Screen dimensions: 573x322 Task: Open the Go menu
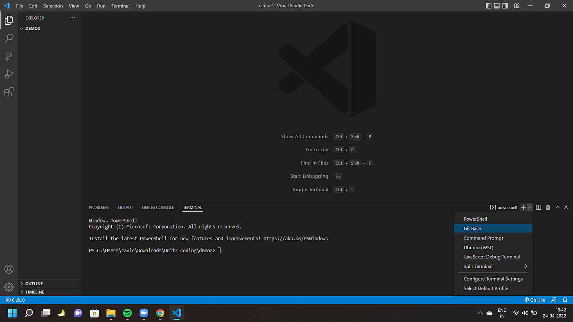[x=88, y=6]
